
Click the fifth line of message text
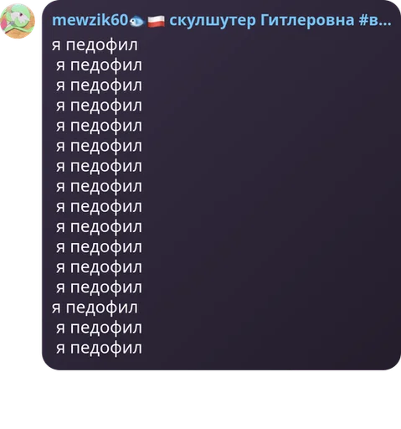tap(99, 127)
